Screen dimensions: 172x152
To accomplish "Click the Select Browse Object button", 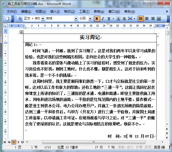I will click(167, 133).
